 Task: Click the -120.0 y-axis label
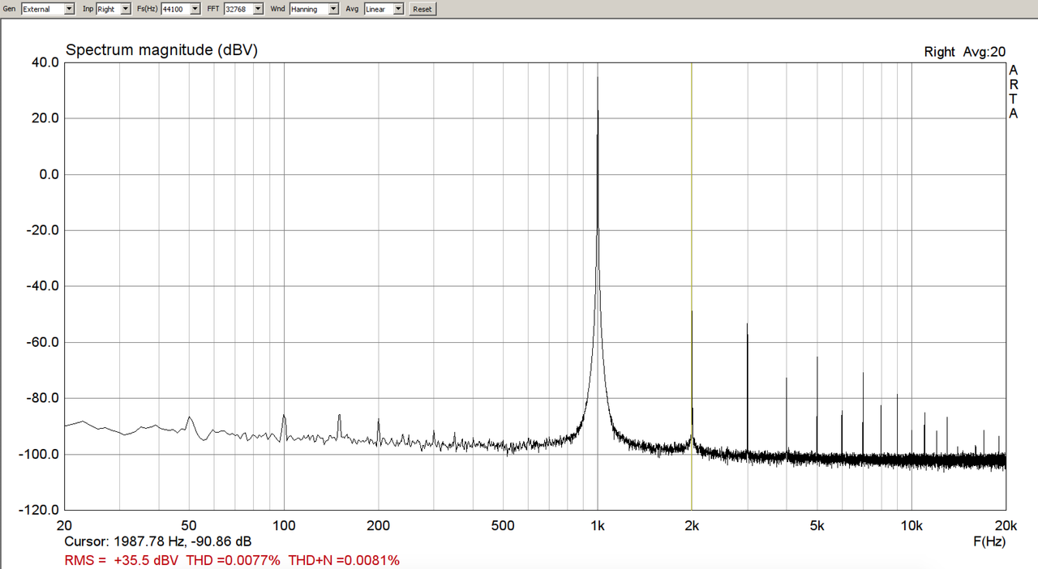[40, 510]
